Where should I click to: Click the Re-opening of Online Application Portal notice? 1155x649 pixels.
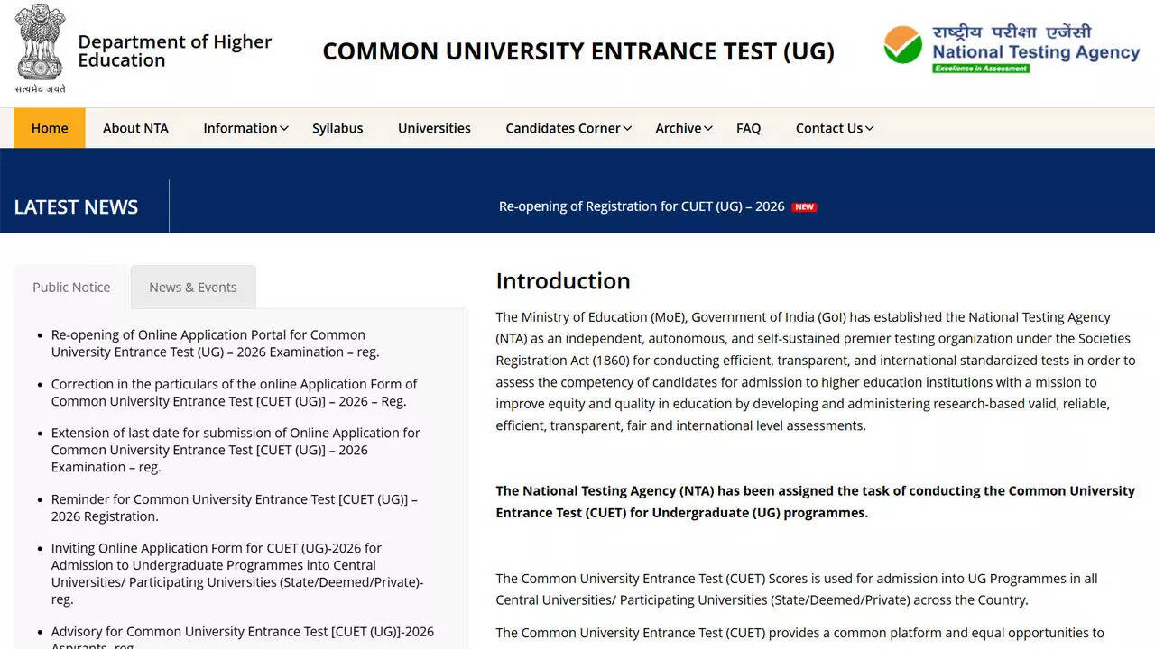click(x=211, y=343)
